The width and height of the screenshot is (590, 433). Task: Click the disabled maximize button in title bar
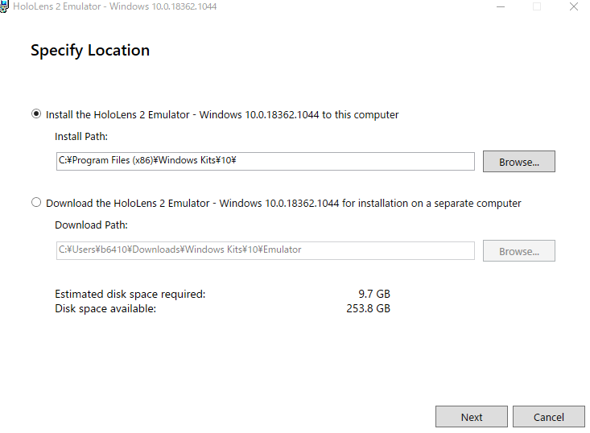537,6
